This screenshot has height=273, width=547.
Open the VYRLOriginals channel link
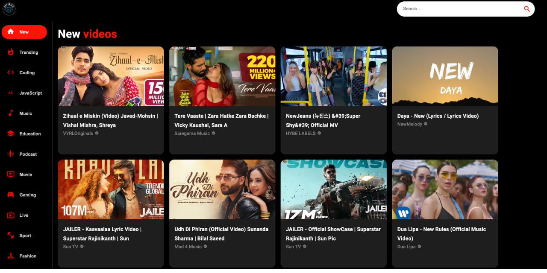78,134
